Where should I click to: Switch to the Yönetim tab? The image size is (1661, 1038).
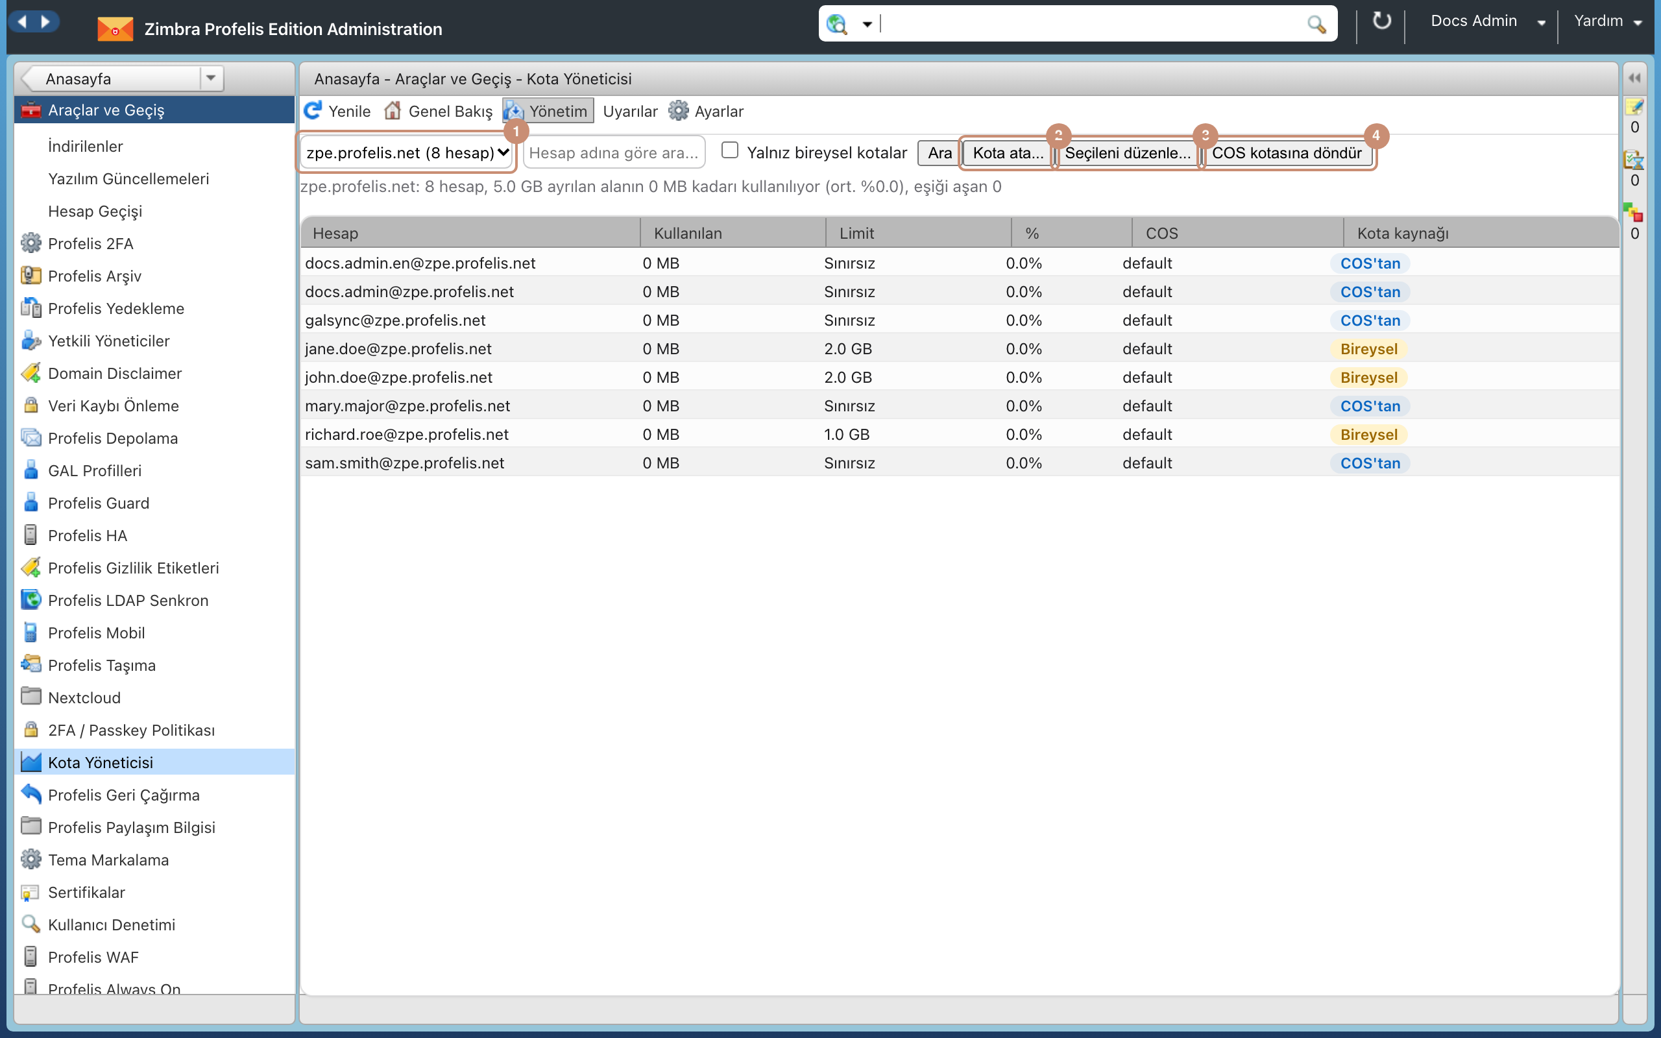coord(548,111)
